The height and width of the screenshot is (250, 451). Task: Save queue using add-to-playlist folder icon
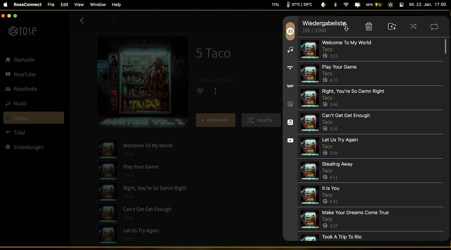pyautogui.click(x=392, y=27)
